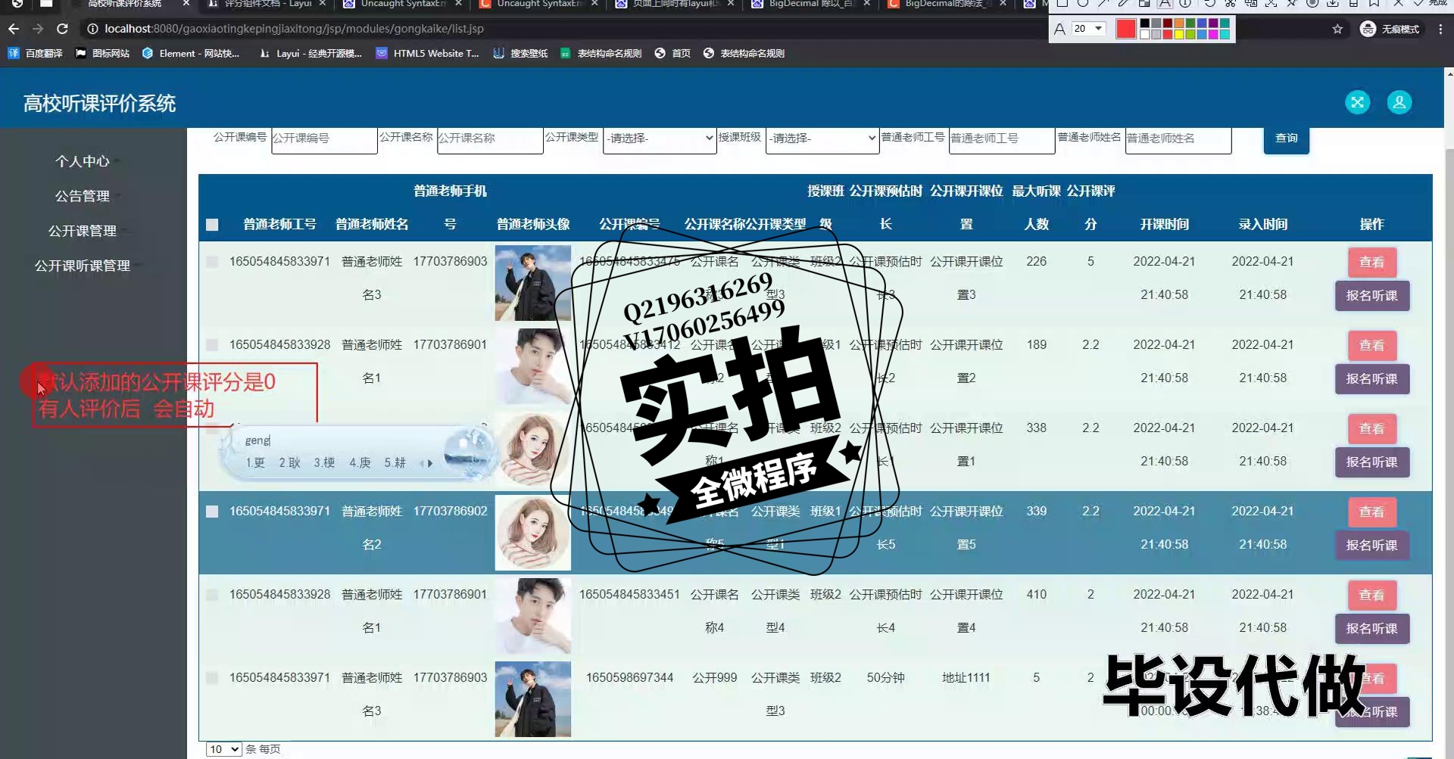
Task: Open the incognito 无痕模式 indicator
Action: [1390, 29]
